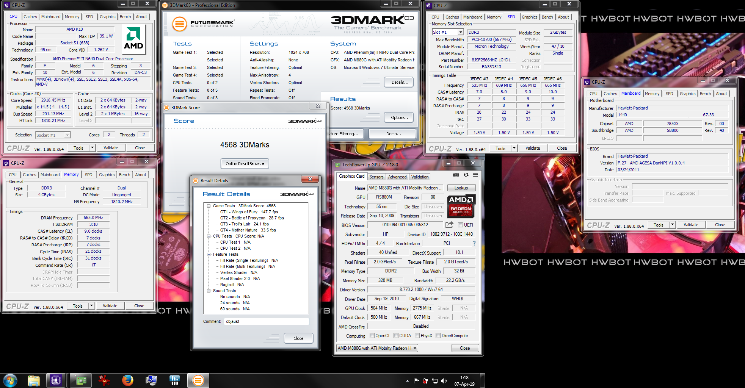Click the blue bars taskbar icon
The width and height of the screenshot is (745, 388).
pyautogui.click(x=174, y=380)
